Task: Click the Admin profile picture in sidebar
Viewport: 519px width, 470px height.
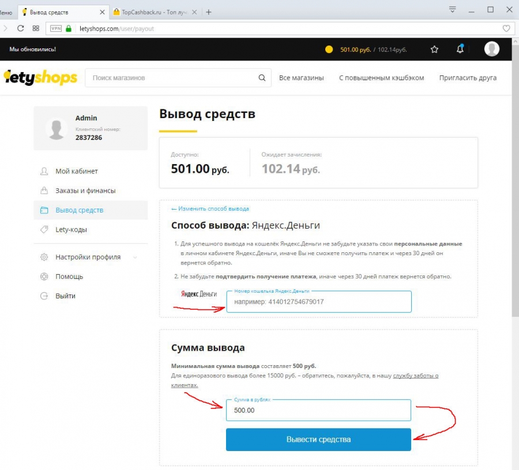Action: pos(57,128)
